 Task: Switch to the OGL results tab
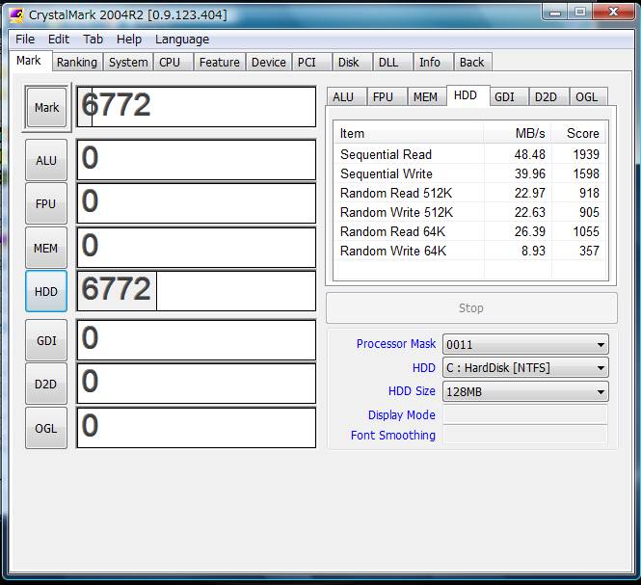pos(586,96)
